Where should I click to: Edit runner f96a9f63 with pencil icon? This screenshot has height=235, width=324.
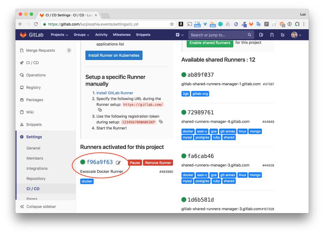[118, 163]
